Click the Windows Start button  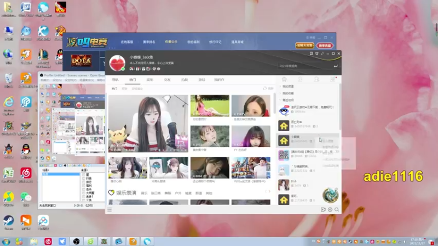[6, 241]
